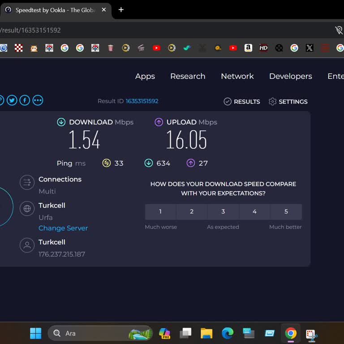
Task: Rate download speed 3 As expected
Action: (x=223, y=211)
